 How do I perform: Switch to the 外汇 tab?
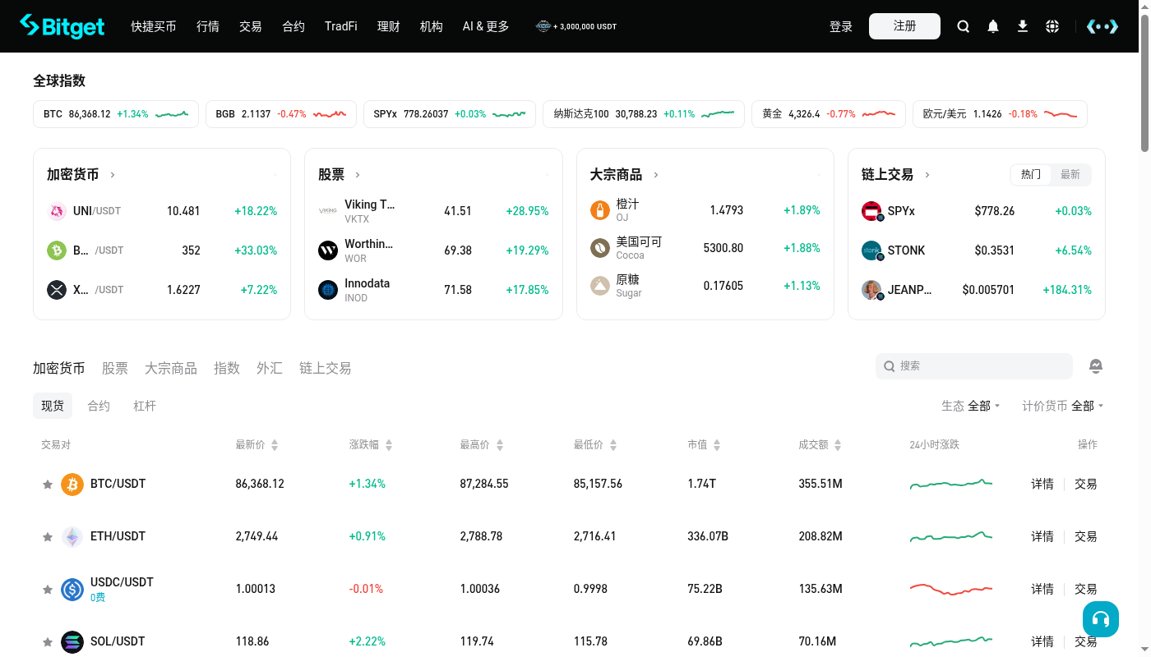(270, 368)
